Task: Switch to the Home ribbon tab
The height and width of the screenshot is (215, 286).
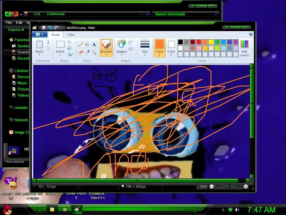Action: coord(56,35)
